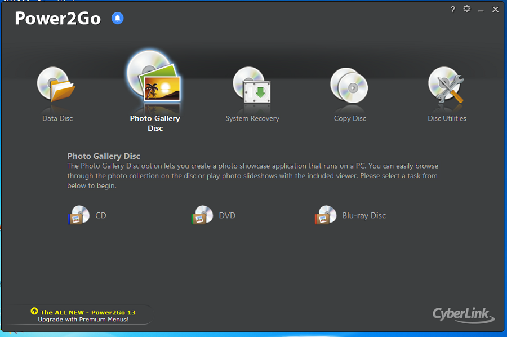This screenshot has width=507, height=337.
Task: Open the Power2Go 13 upgrade banner
Action: [83, 316]
